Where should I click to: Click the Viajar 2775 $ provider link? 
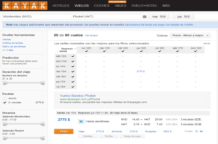click(x=91, y=132)
